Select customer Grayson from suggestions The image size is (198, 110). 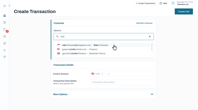pos(103,49)
